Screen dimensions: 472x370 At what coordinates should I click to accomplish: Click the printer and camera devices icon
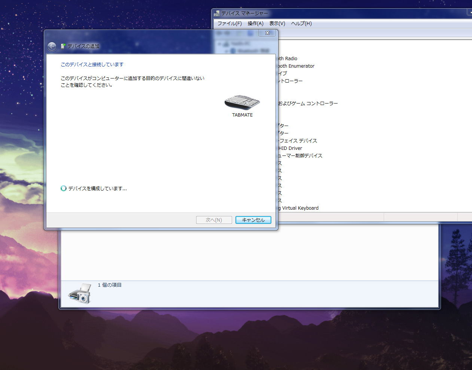pos(80,293)
